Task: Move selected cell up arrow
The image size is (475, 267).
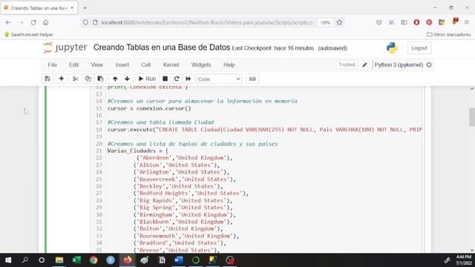Action: point(115,79)
